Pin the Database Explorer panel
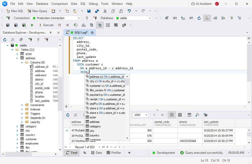This screenshot has height=164, width=252. [x=51, y=33]
